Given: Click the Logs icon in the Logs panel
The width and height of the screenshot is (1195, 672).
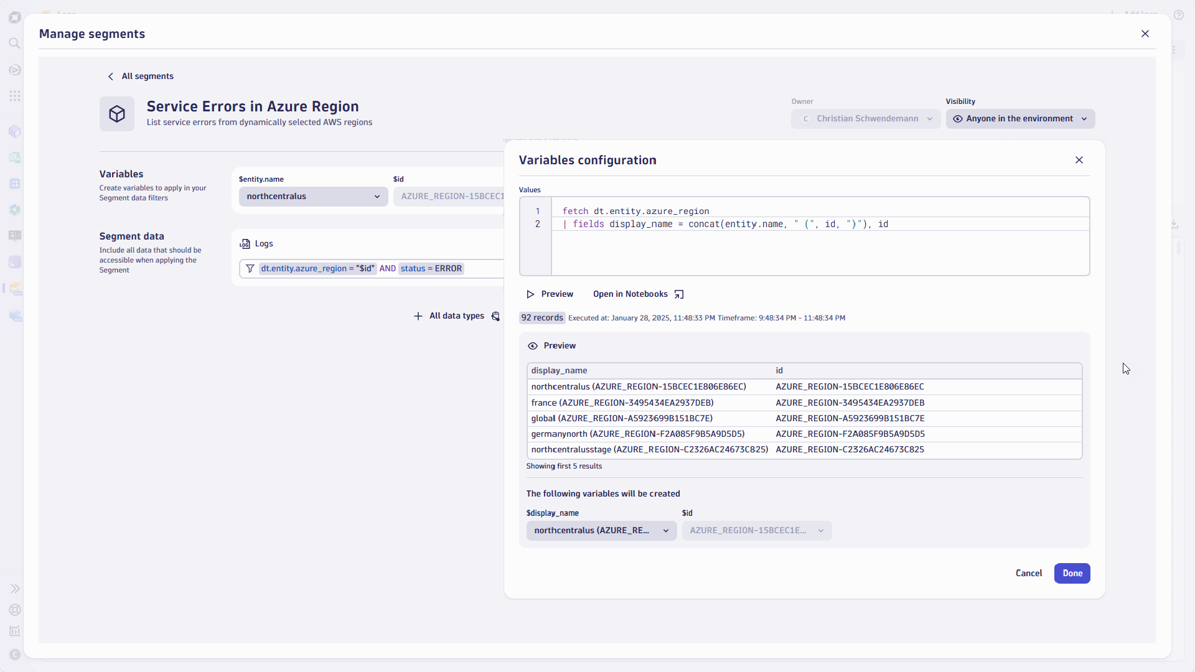Looking at the screenshot, I should click(x=246, y=243).
